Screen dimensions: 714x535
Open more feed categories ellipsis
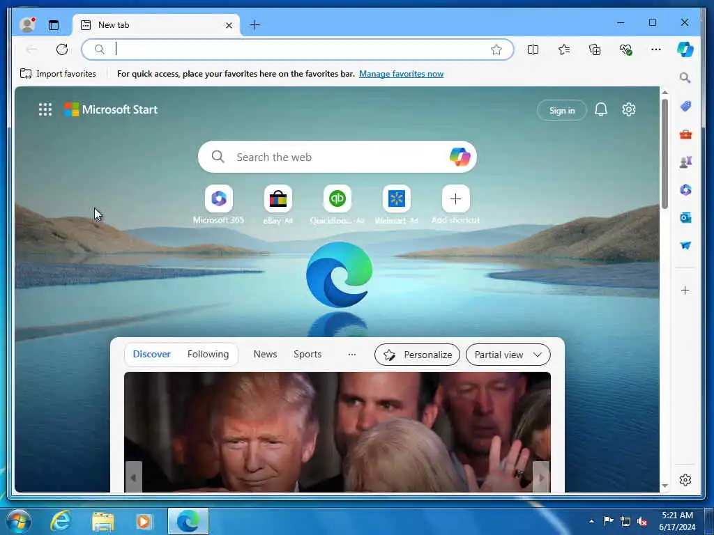(x=352, y=355)
